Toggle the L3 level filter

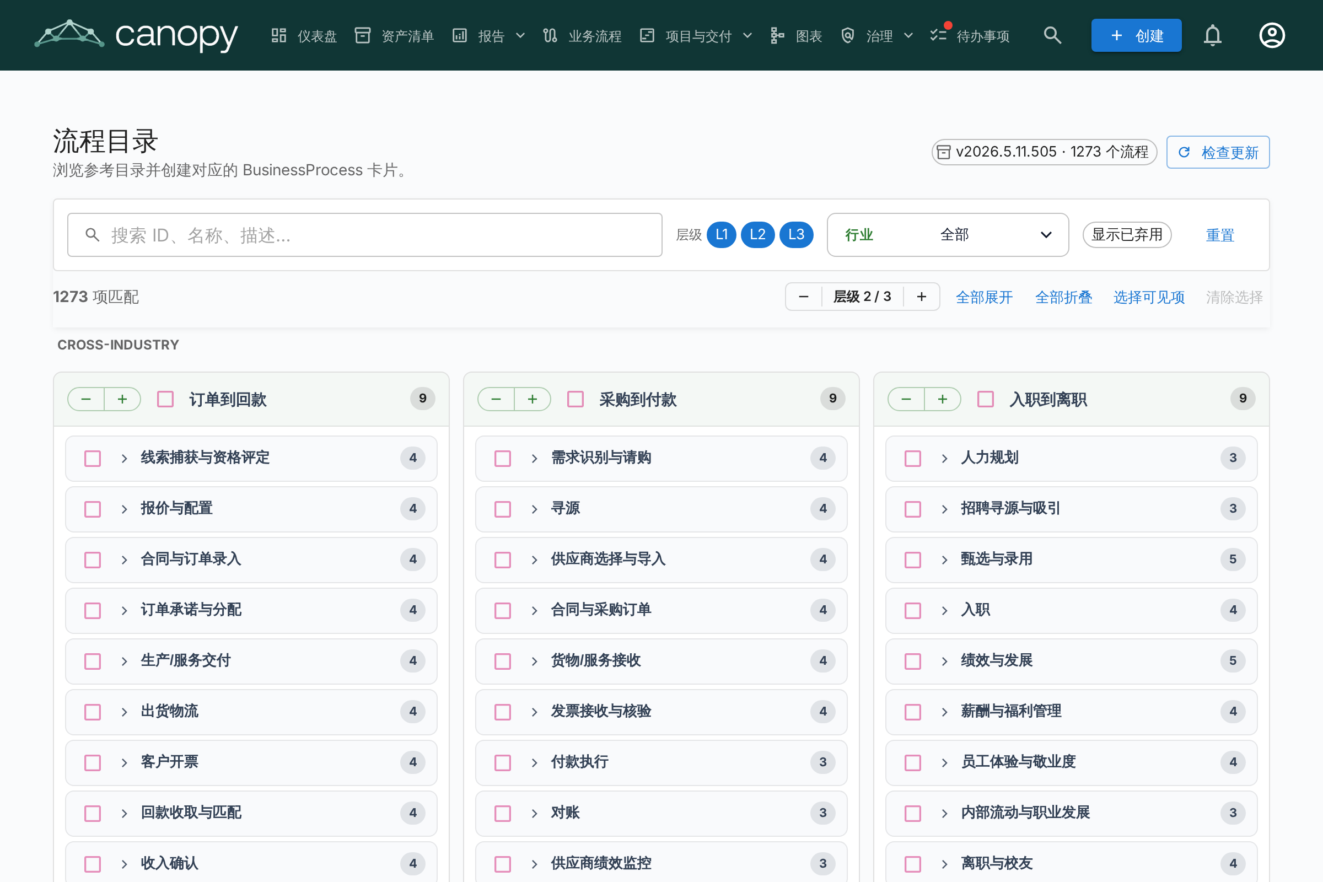(797, 235)
